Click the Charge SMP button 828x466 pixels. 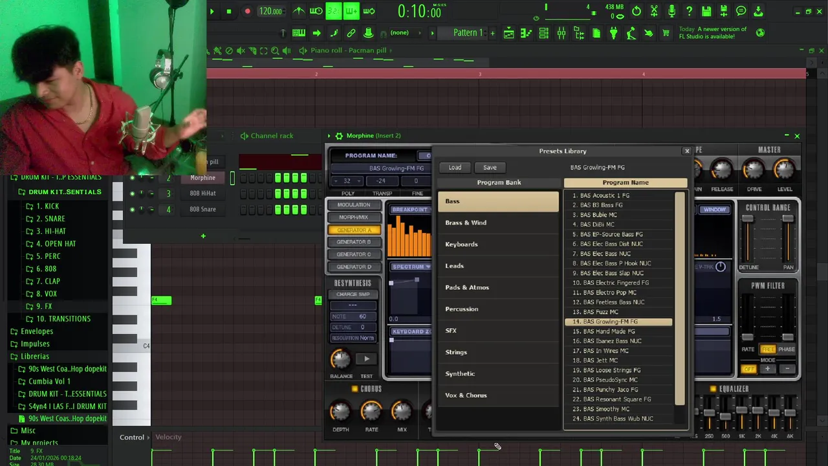[353, 294]
